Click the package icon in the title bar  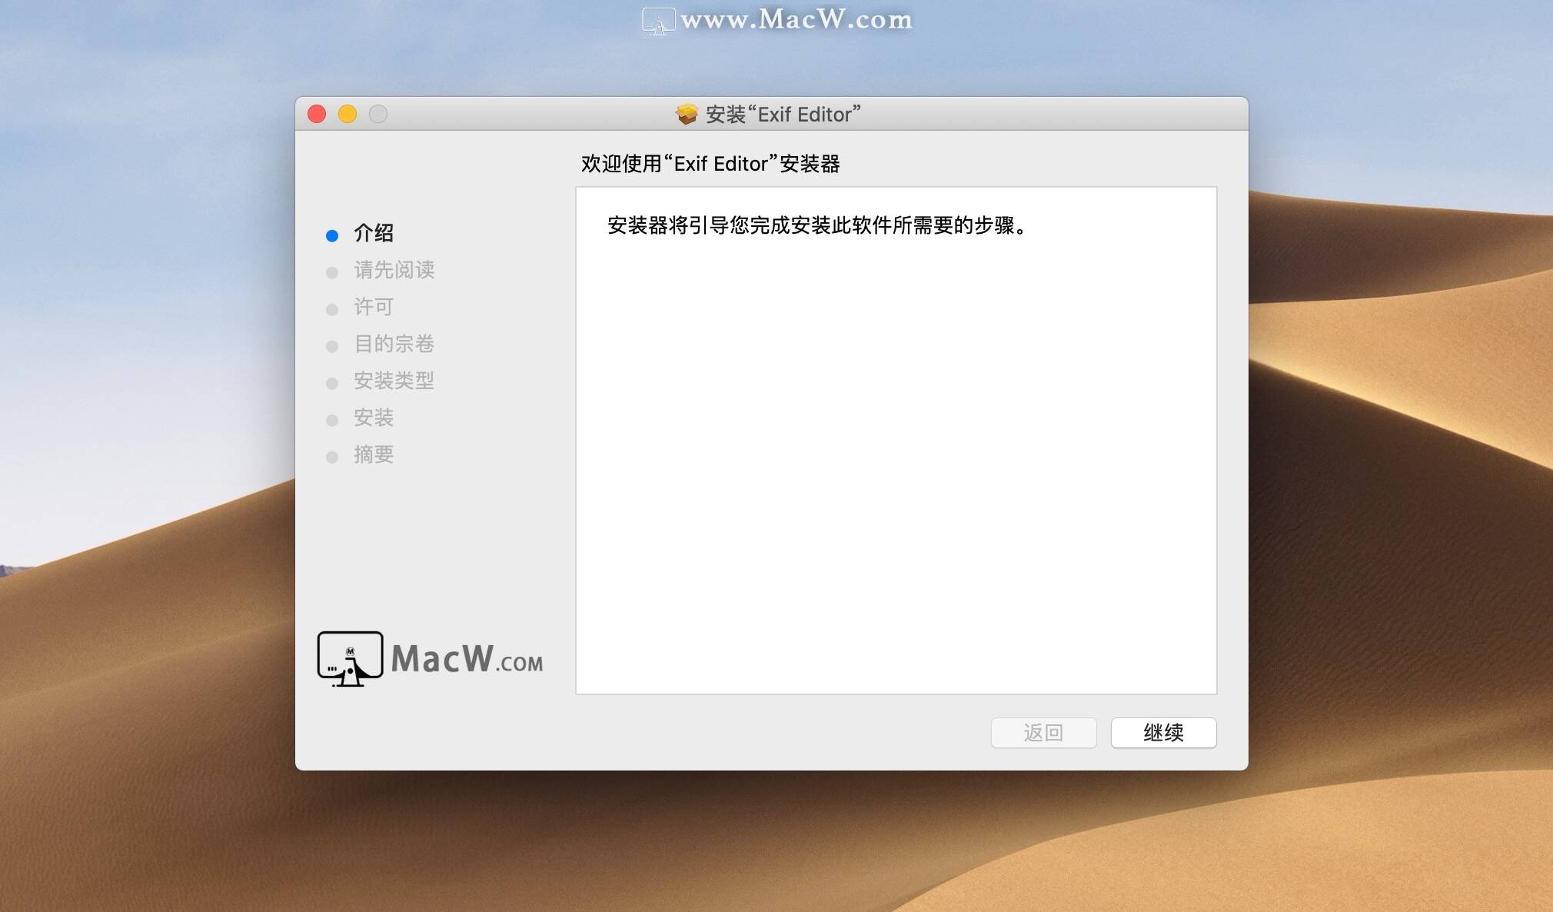pyautogui.click(x=687, y=114)
